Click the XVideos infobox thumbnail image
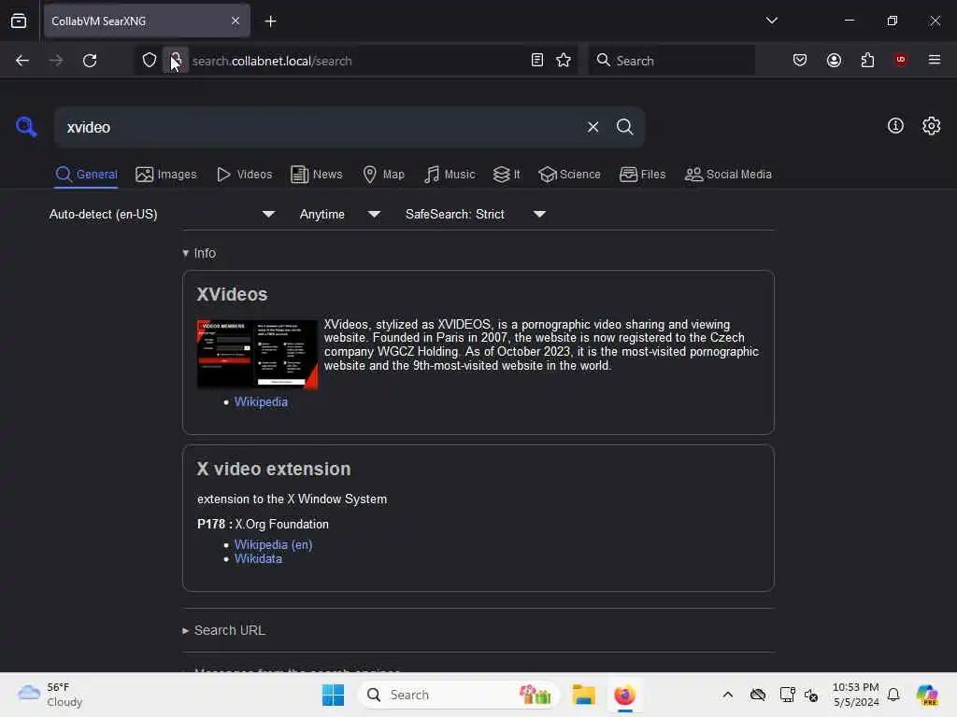Viewport: 957px width, 717px height. tap(257, 354)
